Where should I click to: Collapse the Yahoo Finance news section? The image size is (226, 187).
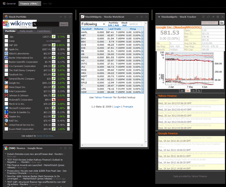tap(157, 95)
